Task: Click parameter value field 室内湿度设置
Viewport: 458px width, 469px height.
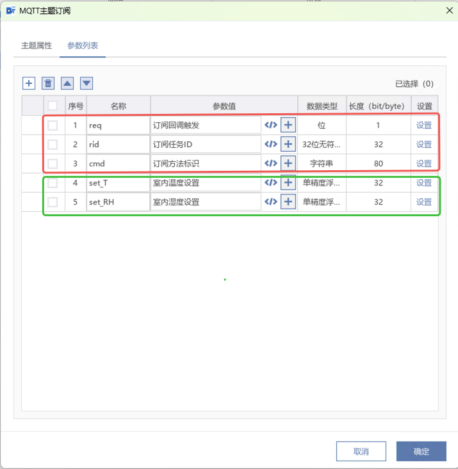Action: [205, 202]
